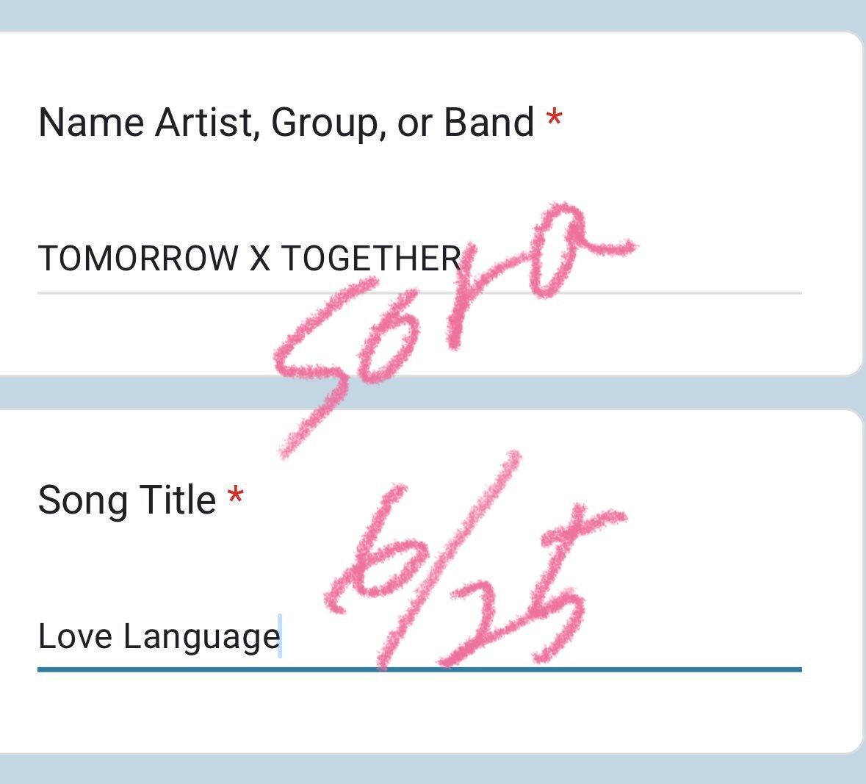
Task: Click blank space below the Song Title field
Action: point(419,713)
